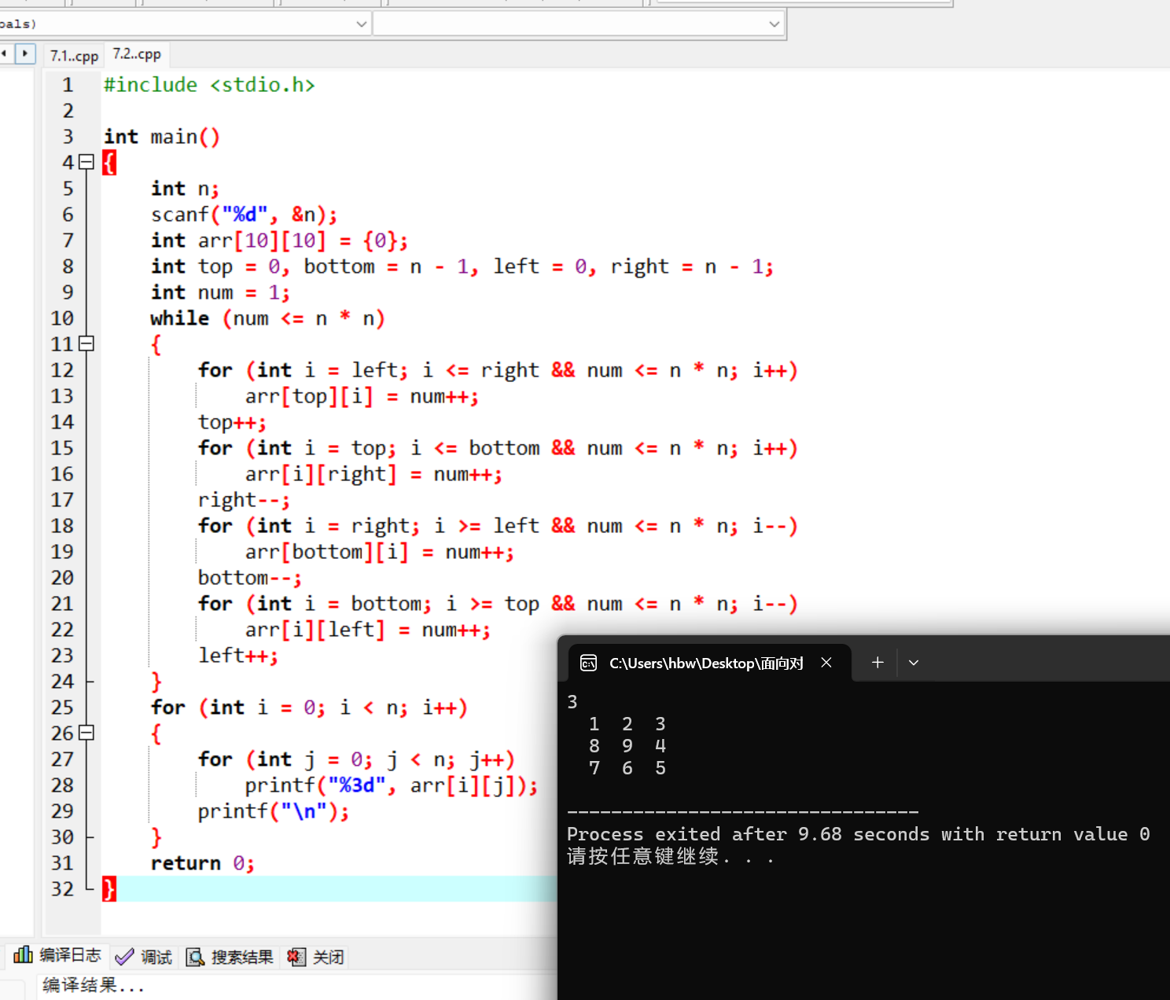Click line number 10 in the gutter

click(62, 318)
